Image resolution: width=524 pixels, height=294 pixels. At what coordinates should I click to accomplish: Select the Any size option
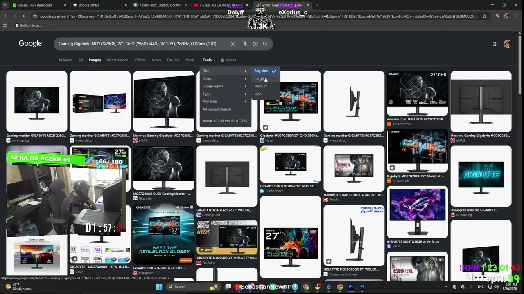click(x=265, y=71)
